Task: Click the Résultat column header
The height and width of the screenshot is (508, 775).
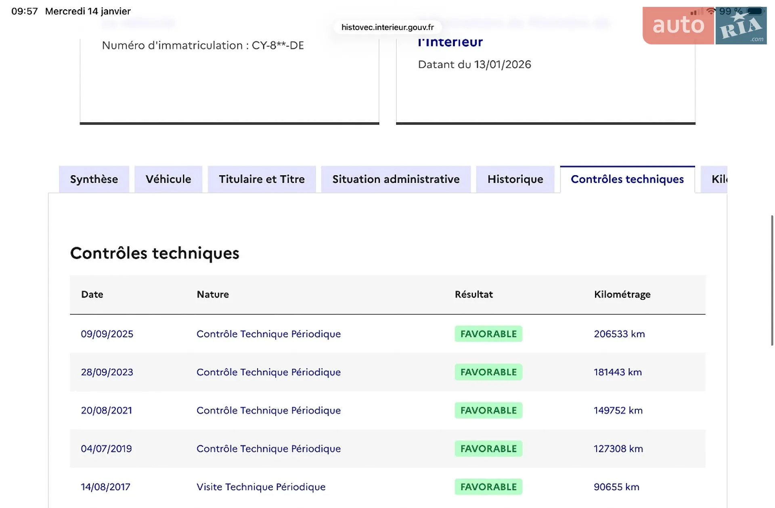Action: tap(474, 295)
